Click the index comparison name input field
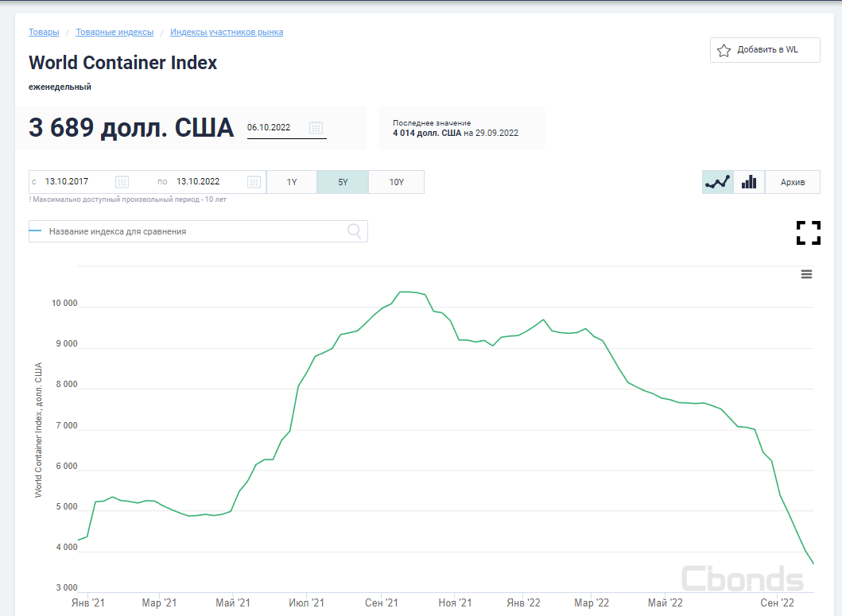The image size is (842, 616). click(x=191, y=231)
